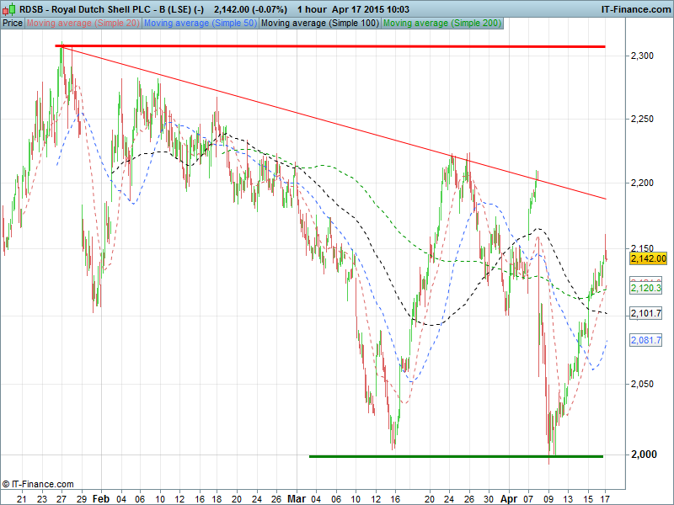The image size is (674, 505).
Task: Click the candlestick chart icon in title bar
Action: click(9, 8)
